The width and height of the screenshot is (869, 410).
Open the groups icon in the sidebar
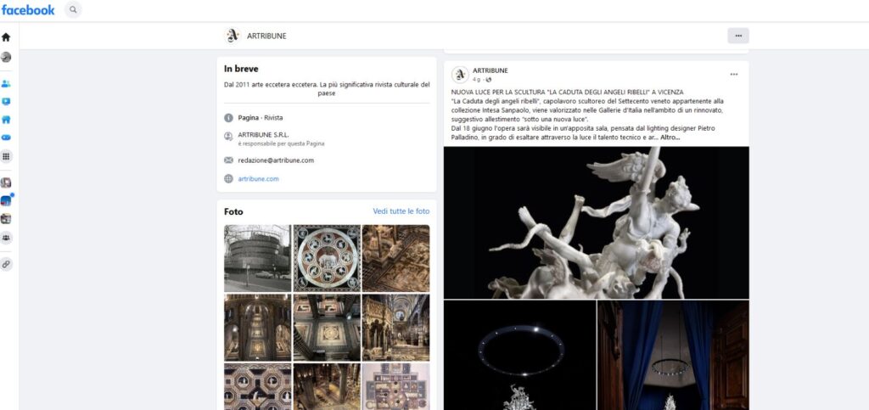[x=6, y=238]
